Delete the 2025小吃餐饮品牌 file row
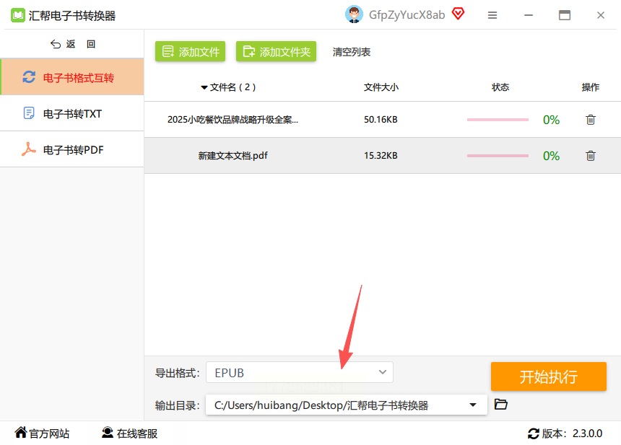Screen dimensions: 621x445 coord(591,120)
